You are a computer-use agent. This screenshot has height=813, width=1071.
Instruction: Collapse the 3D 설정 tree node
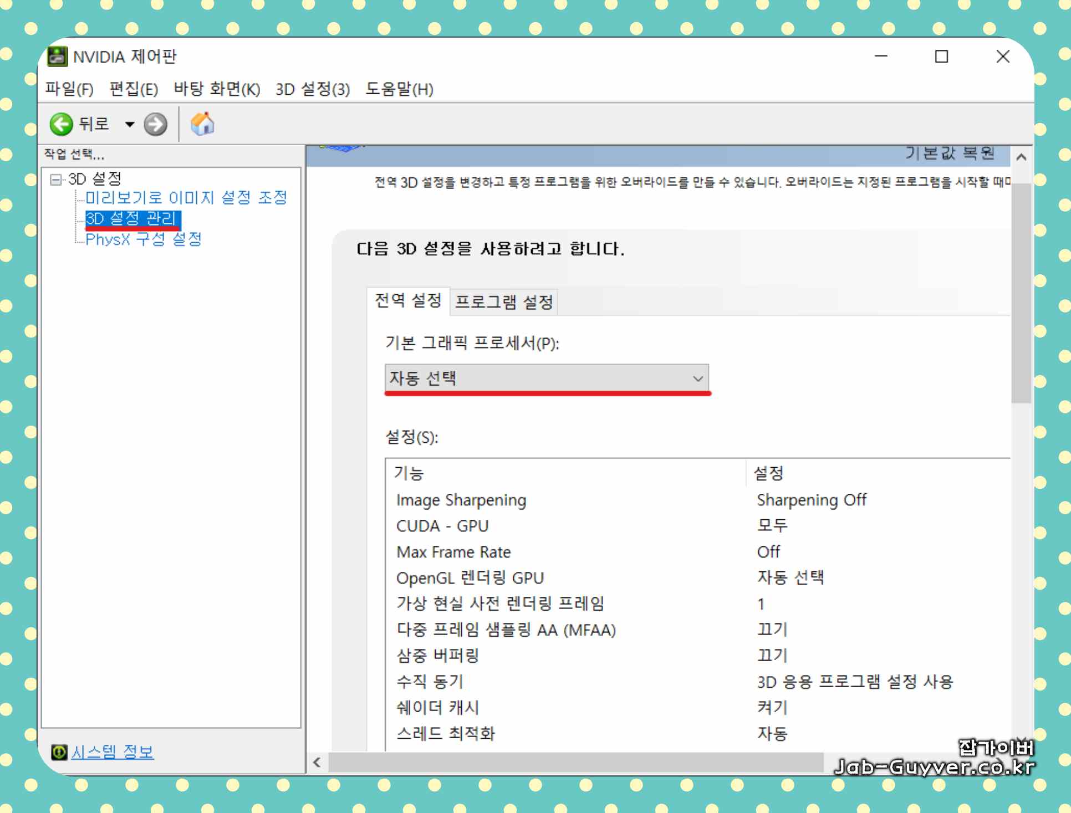(55, 179)
